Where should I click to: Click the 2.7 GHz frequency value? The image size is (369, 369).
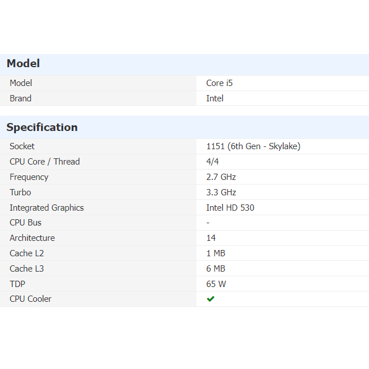[221, 177]
